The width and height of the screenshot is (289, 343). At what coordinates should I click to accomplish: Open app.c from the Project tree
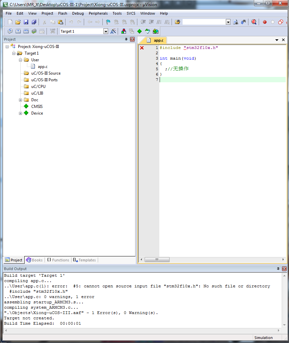(x=43, y=67)
